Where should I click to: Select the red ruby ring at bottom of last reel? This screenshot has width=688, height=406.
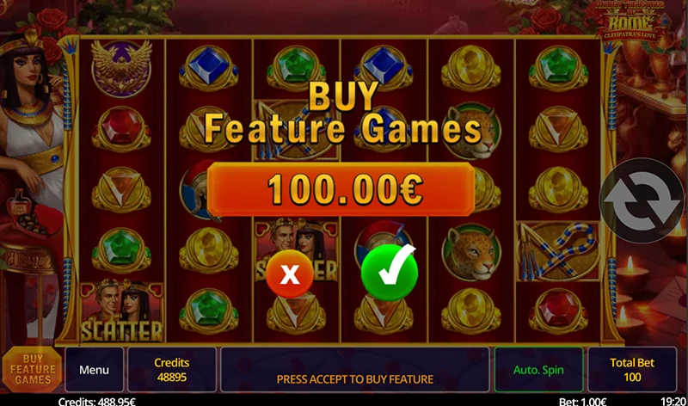[x=558, y=311]
